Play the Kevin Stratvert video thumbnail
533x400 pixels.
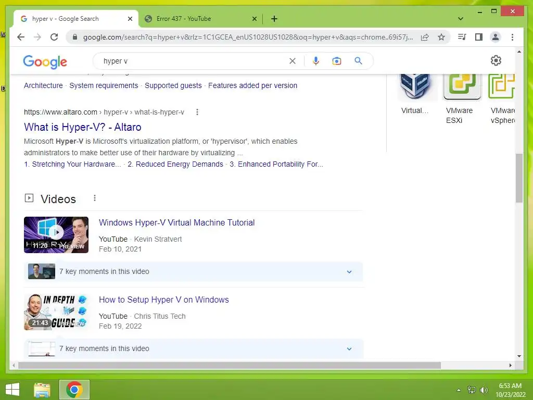[56, 235]
